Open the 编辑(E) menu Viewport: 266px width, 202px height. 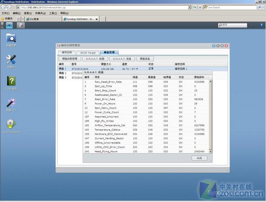tap(17, 13)
